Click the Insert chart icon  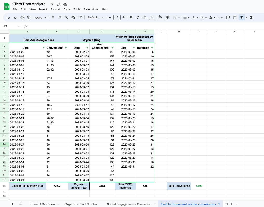235,17
